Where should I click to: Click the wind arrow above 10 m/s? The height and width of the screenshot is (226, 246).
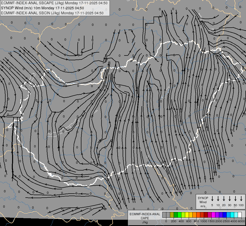[x=218, y=198]
